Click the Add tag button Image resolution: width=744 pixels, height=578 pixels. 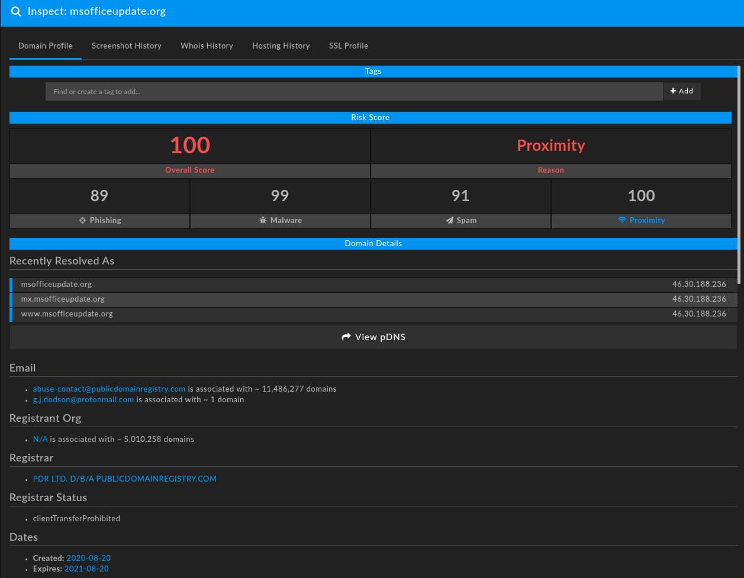682,91
